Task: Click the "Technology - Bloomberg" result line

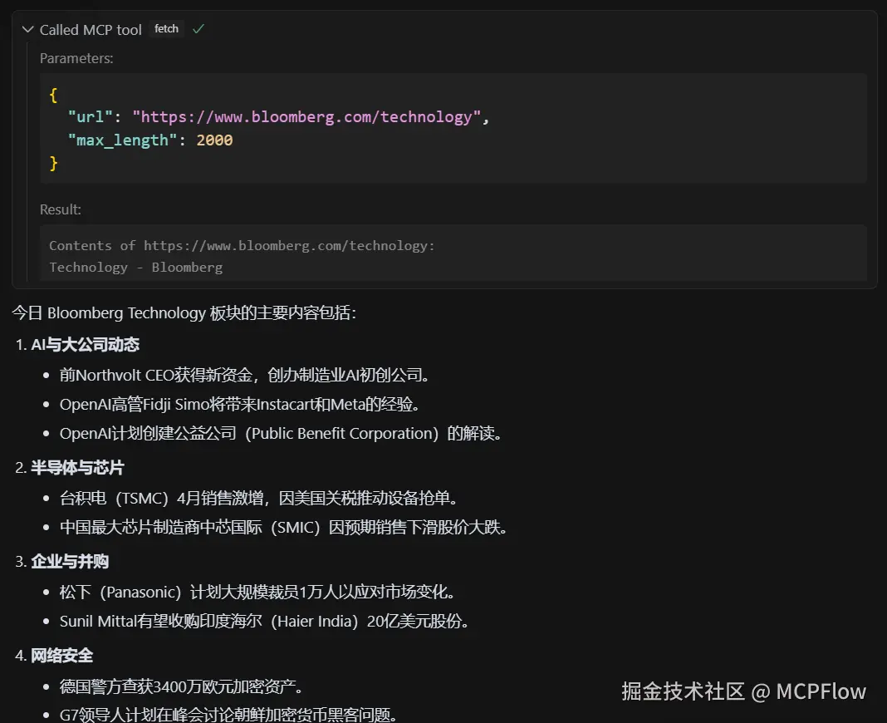Action: click(135, 268)
